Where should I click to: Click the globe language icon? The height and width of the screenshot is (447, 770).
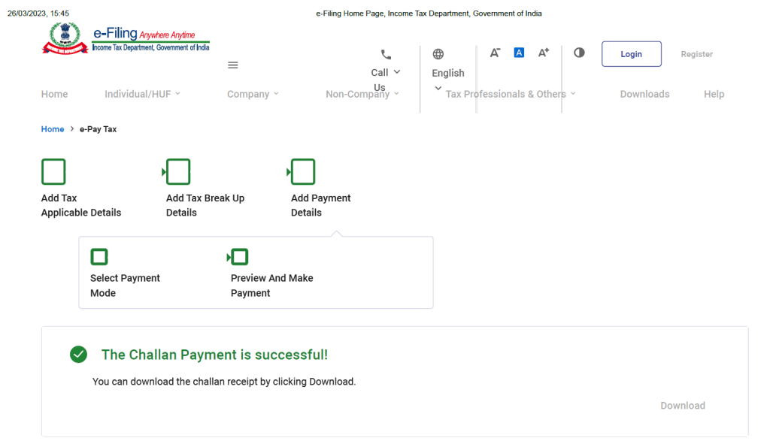(x=438, y=54)
